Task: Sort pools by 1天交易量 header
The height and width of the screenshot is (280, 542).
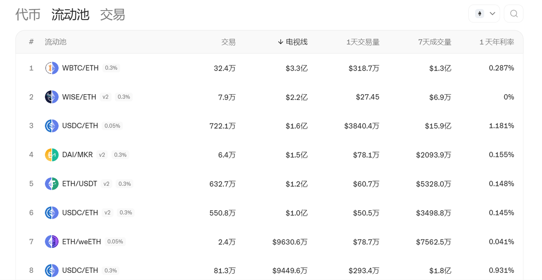Action: 363,42
